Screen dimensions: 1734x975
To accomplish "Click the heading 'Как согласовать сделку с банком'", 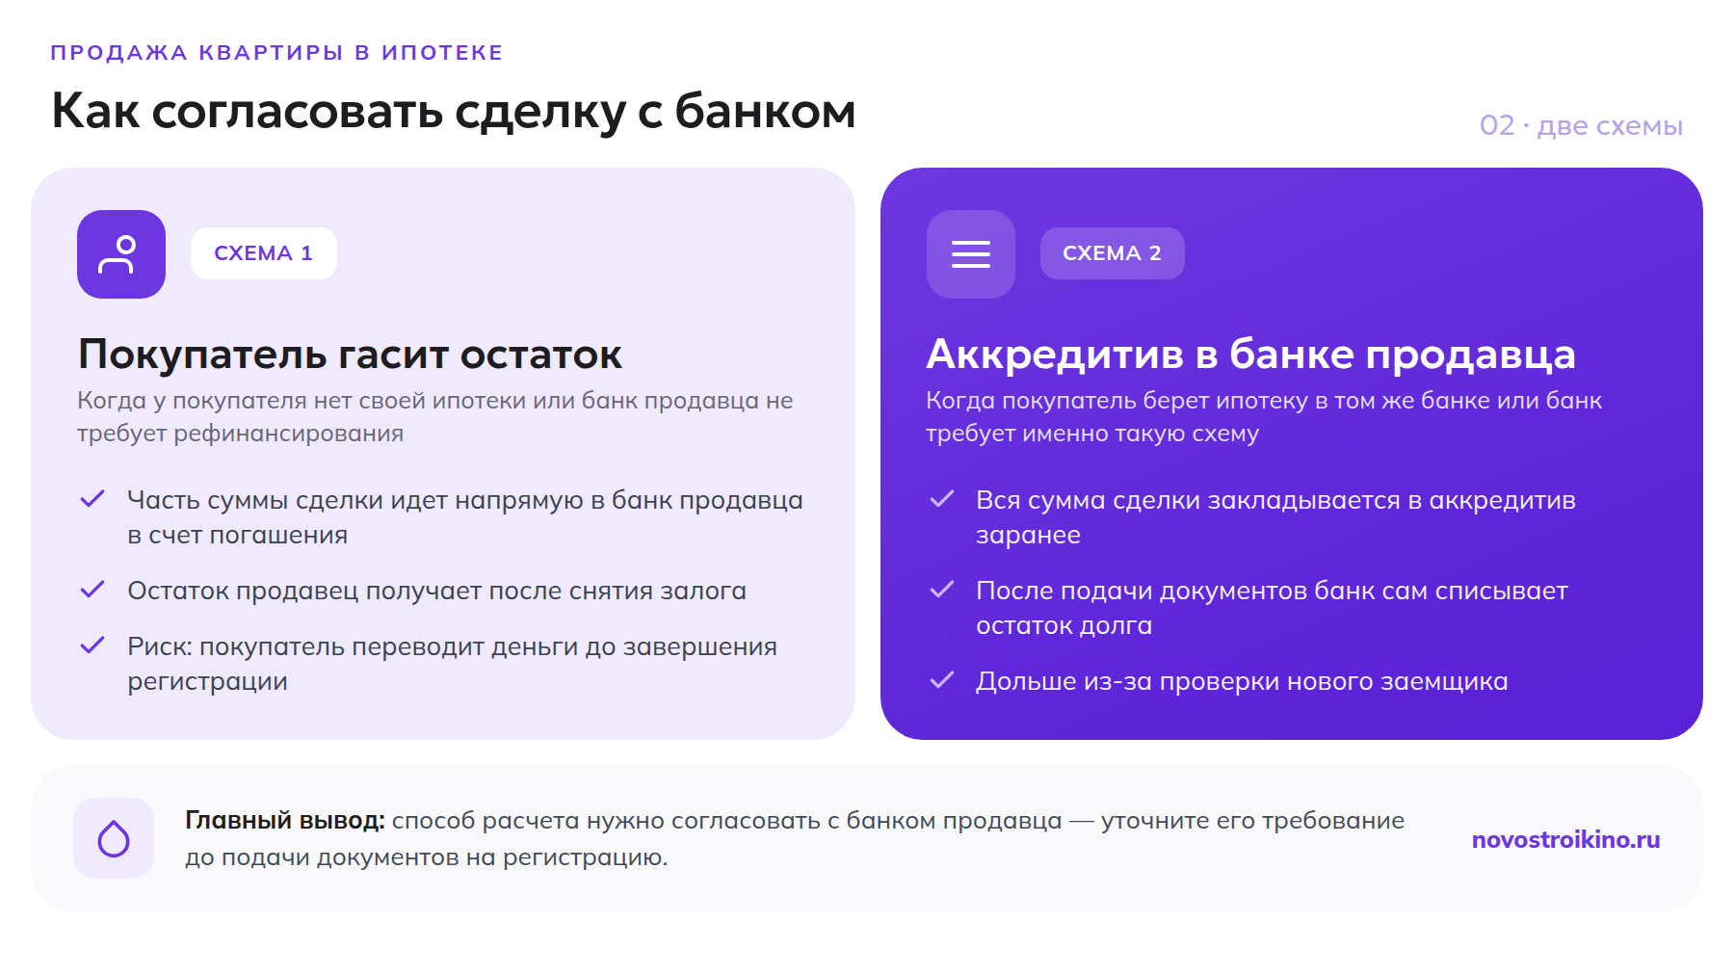I will pos(454,111).
